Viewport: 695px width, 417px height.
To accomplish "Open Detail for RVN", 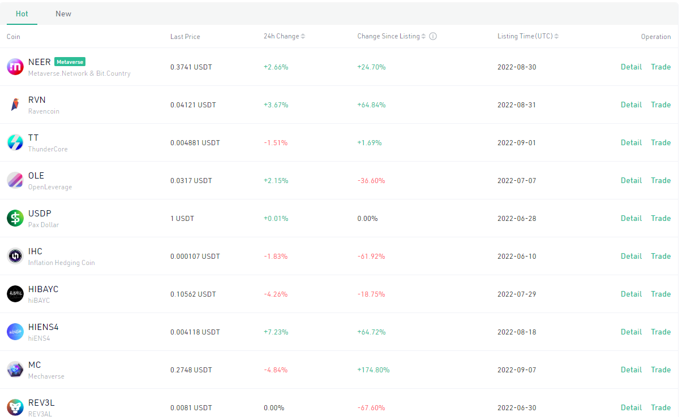I will (x=631, y=105).
